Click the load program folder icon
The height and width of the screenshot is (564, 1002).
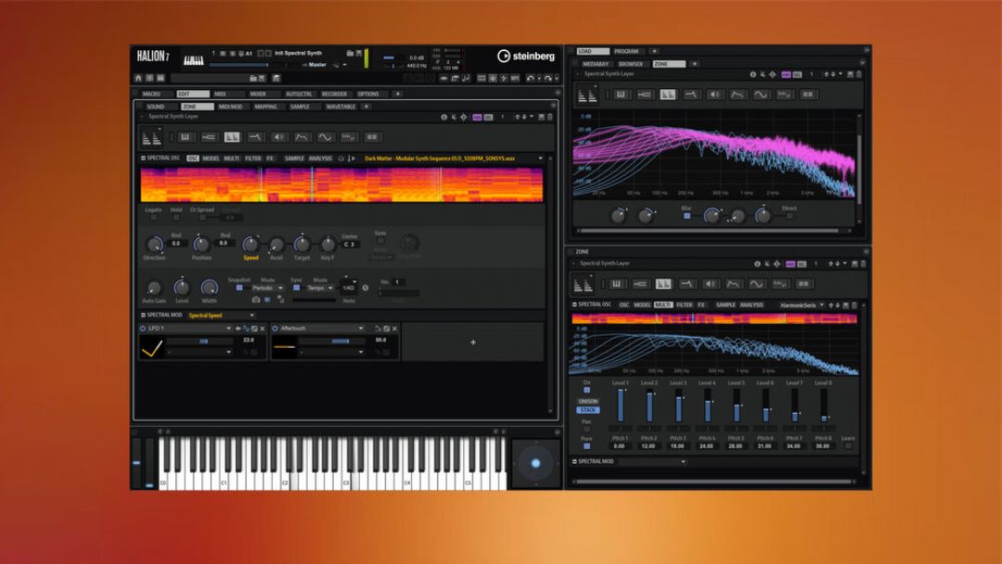click(350, 53)
